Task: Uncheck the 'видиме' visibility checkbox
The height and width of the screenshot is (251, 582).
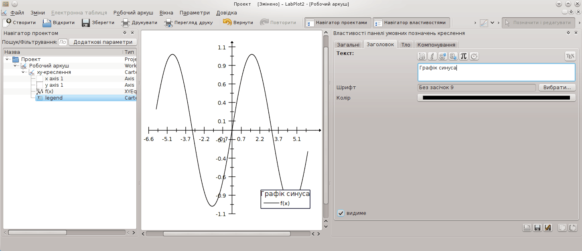Action: coord(341,213)
